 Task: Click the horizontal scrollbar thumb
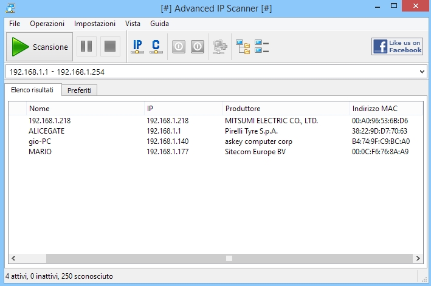click(x=229, y=258)
